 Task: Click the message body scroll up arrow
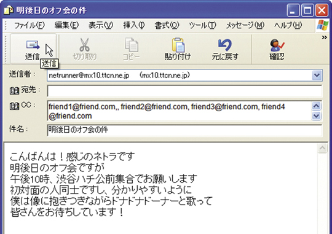click(x=323, y=148)
